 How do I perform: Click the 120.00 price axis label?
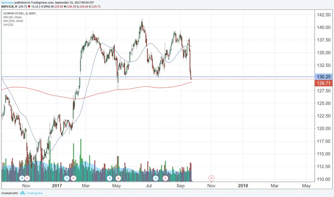(324, 129)
